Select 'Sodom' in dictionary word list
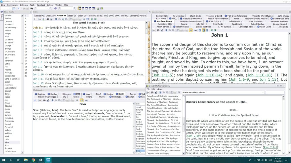The height and width of the screenshot is (163, 291). [139, 132]
